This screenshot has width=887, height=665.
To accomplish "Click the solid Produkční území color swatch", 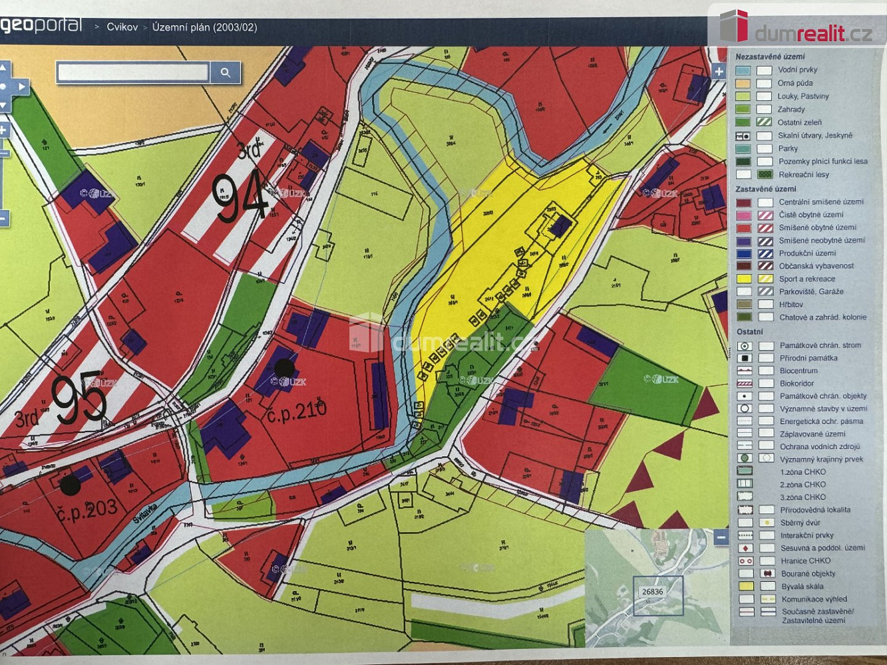I will pyautogui.click(x=744, y=253).
